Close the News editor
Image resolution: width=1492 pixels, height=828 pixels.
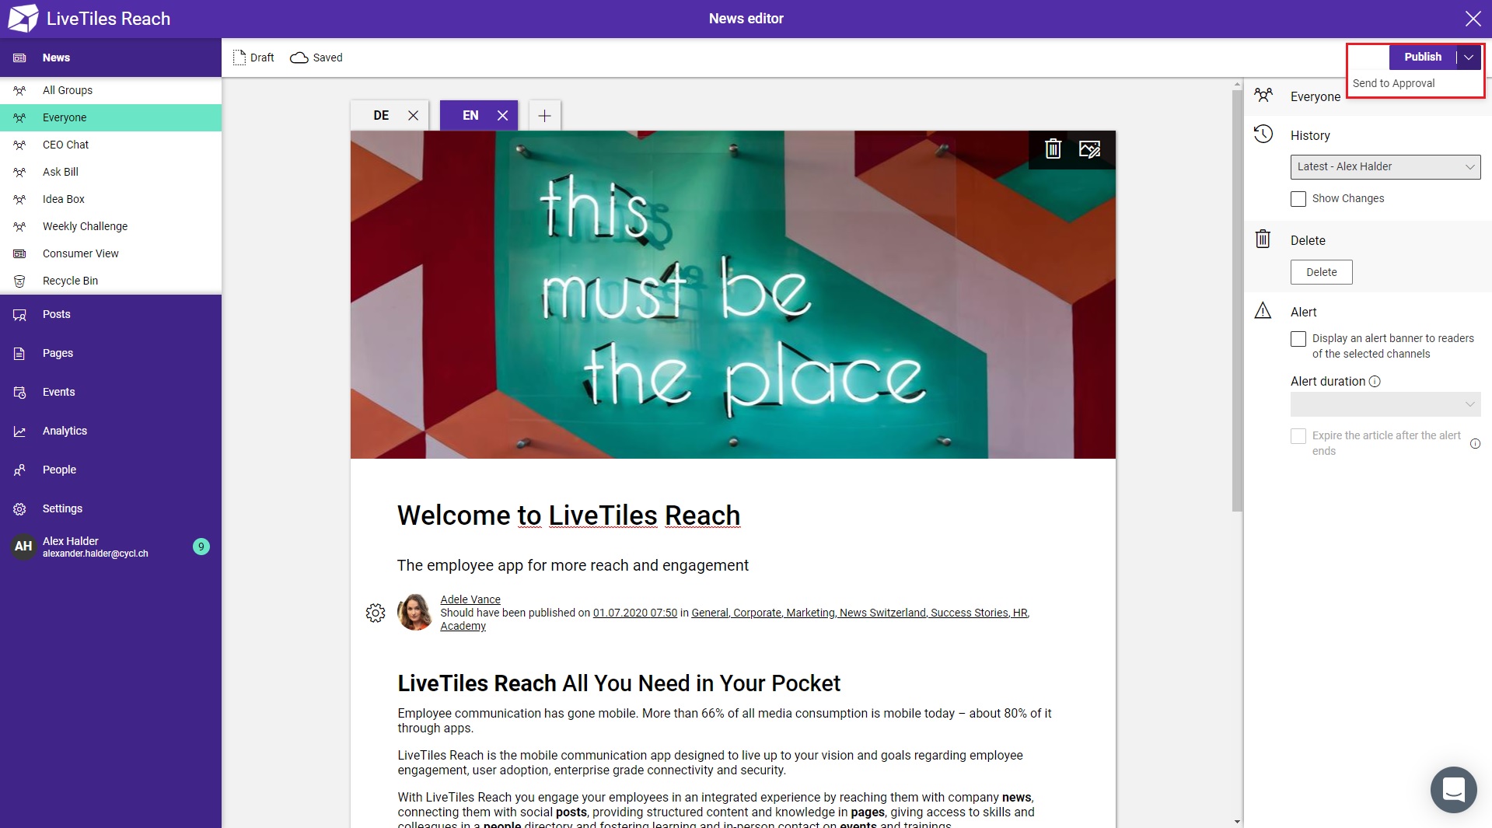[x=1473, y=19]
